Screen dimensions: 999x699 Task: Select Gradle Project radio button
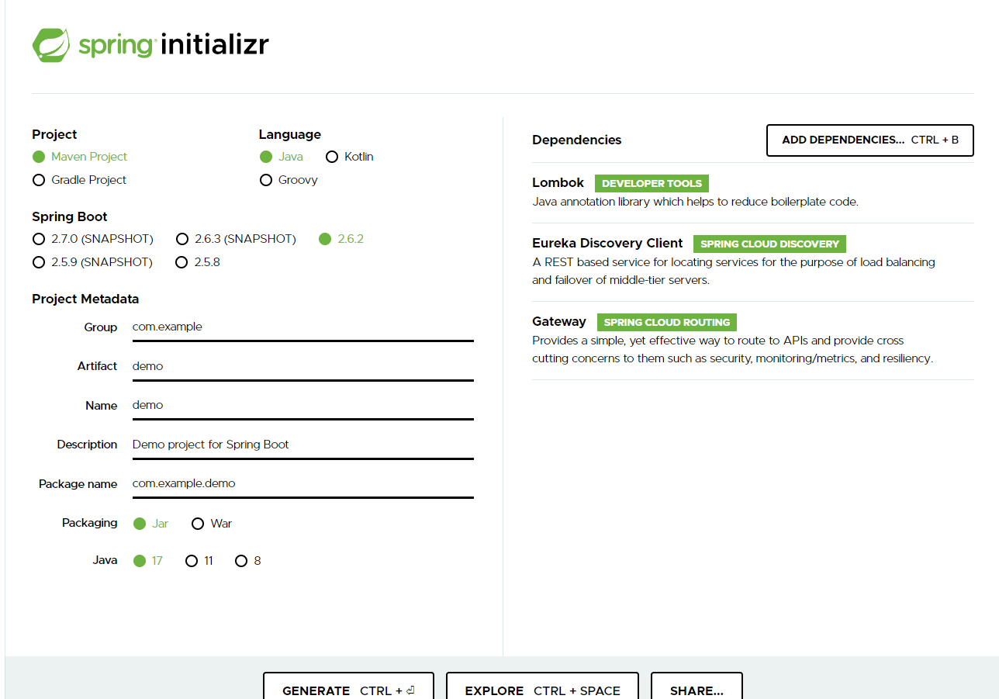tap(79, 180)
